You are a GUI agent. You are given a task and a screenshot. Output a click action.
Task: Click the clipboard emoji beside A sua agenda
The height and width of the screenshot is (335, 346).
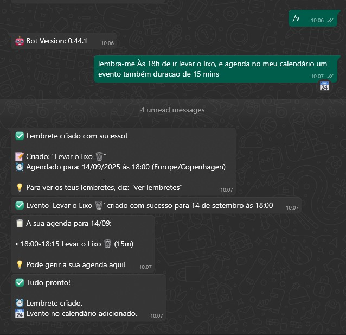[x=20, y=223]
